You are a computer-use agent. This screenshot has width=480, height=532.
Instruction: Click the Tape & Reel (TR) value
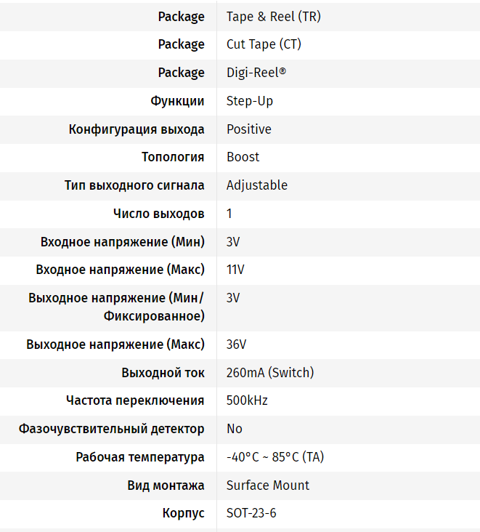click(x=274, y=17)
